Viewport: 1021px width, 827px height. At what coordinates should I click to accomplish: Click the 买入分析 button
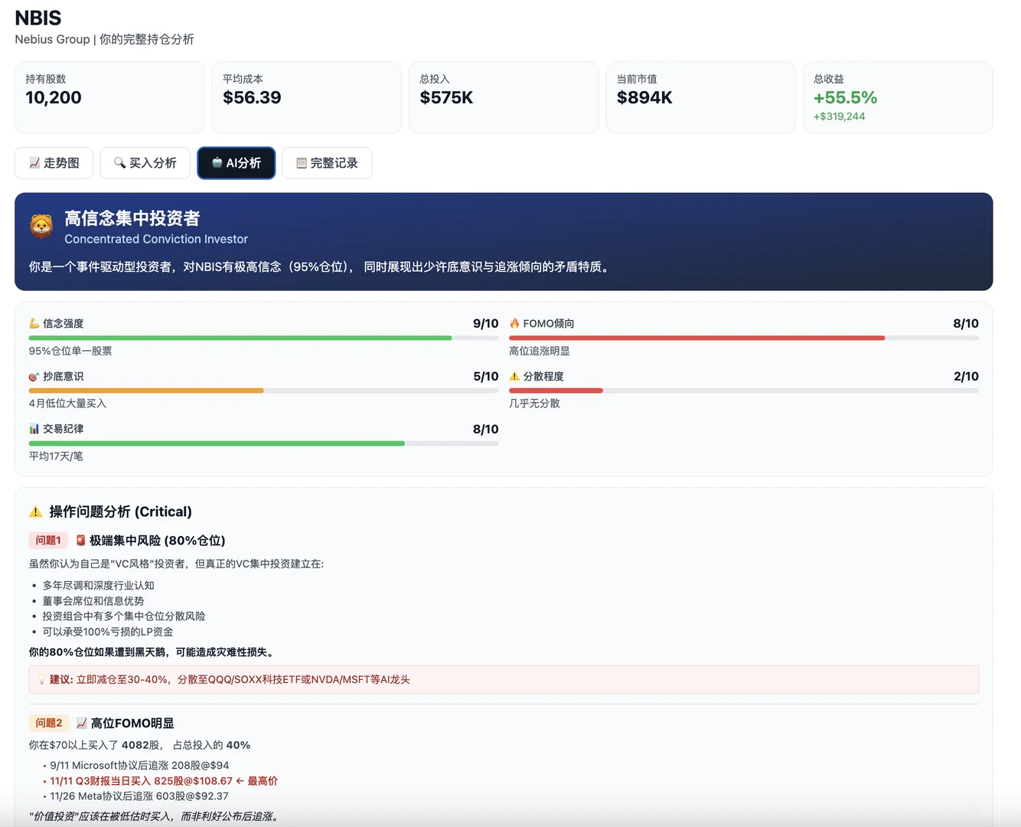coord(145,162)
